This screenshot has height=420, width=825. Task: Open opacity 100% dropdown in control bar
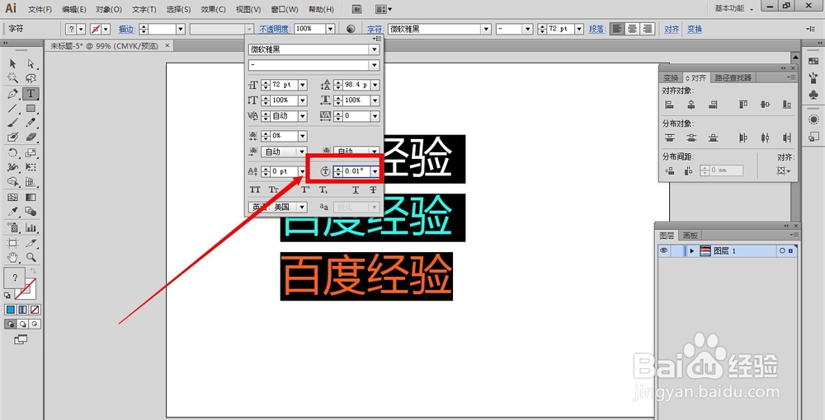331,29
